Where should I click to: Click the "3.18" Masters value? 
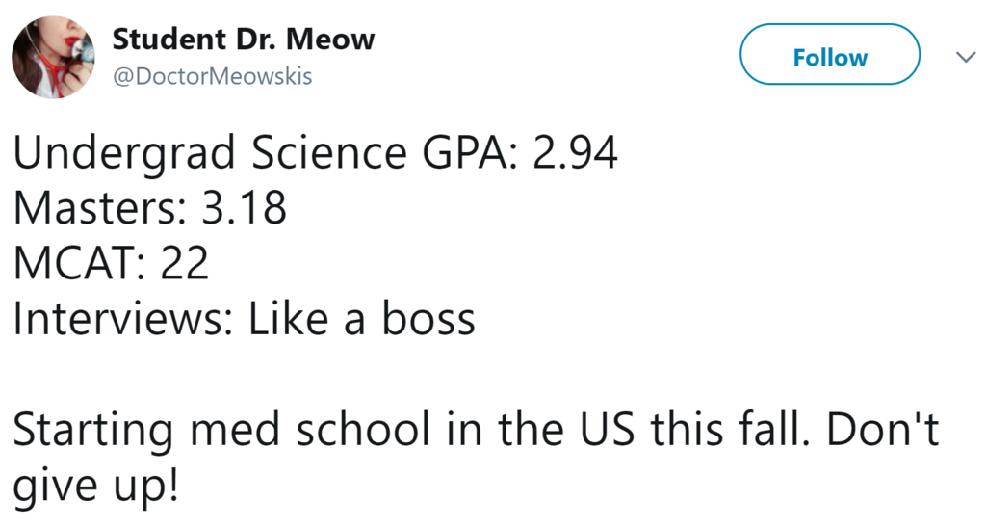pos(244,208)
